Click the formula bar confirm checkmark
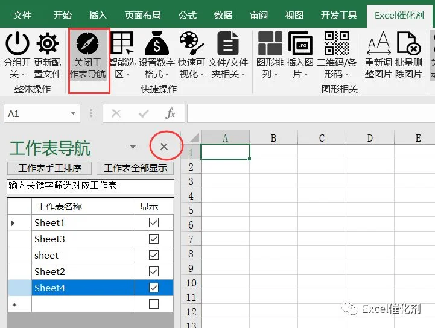The height and width of the screenshot is (328, 435). click(144, 113)
